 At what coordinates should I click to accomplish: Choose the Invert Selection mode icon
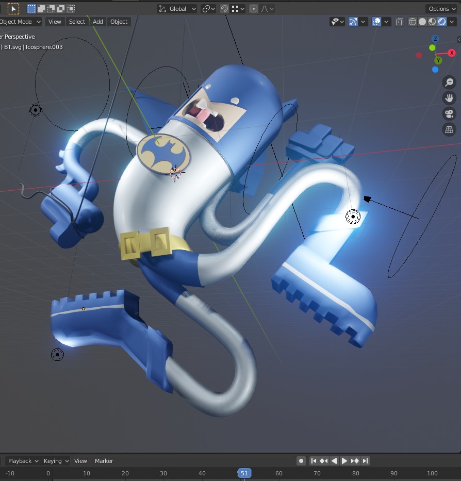[61, 9]
